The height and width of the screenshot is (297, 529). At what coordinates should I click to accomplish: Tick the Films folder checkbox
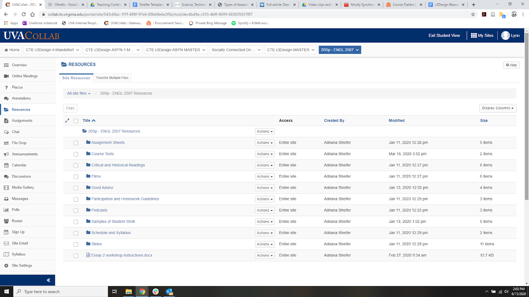pos(76,177)
